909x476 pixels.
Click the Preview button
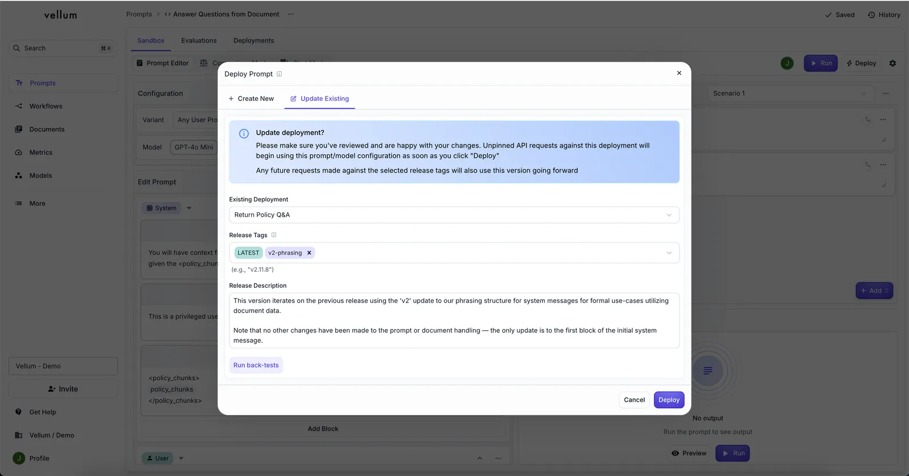pyautogui.click(x=689, y=453)
